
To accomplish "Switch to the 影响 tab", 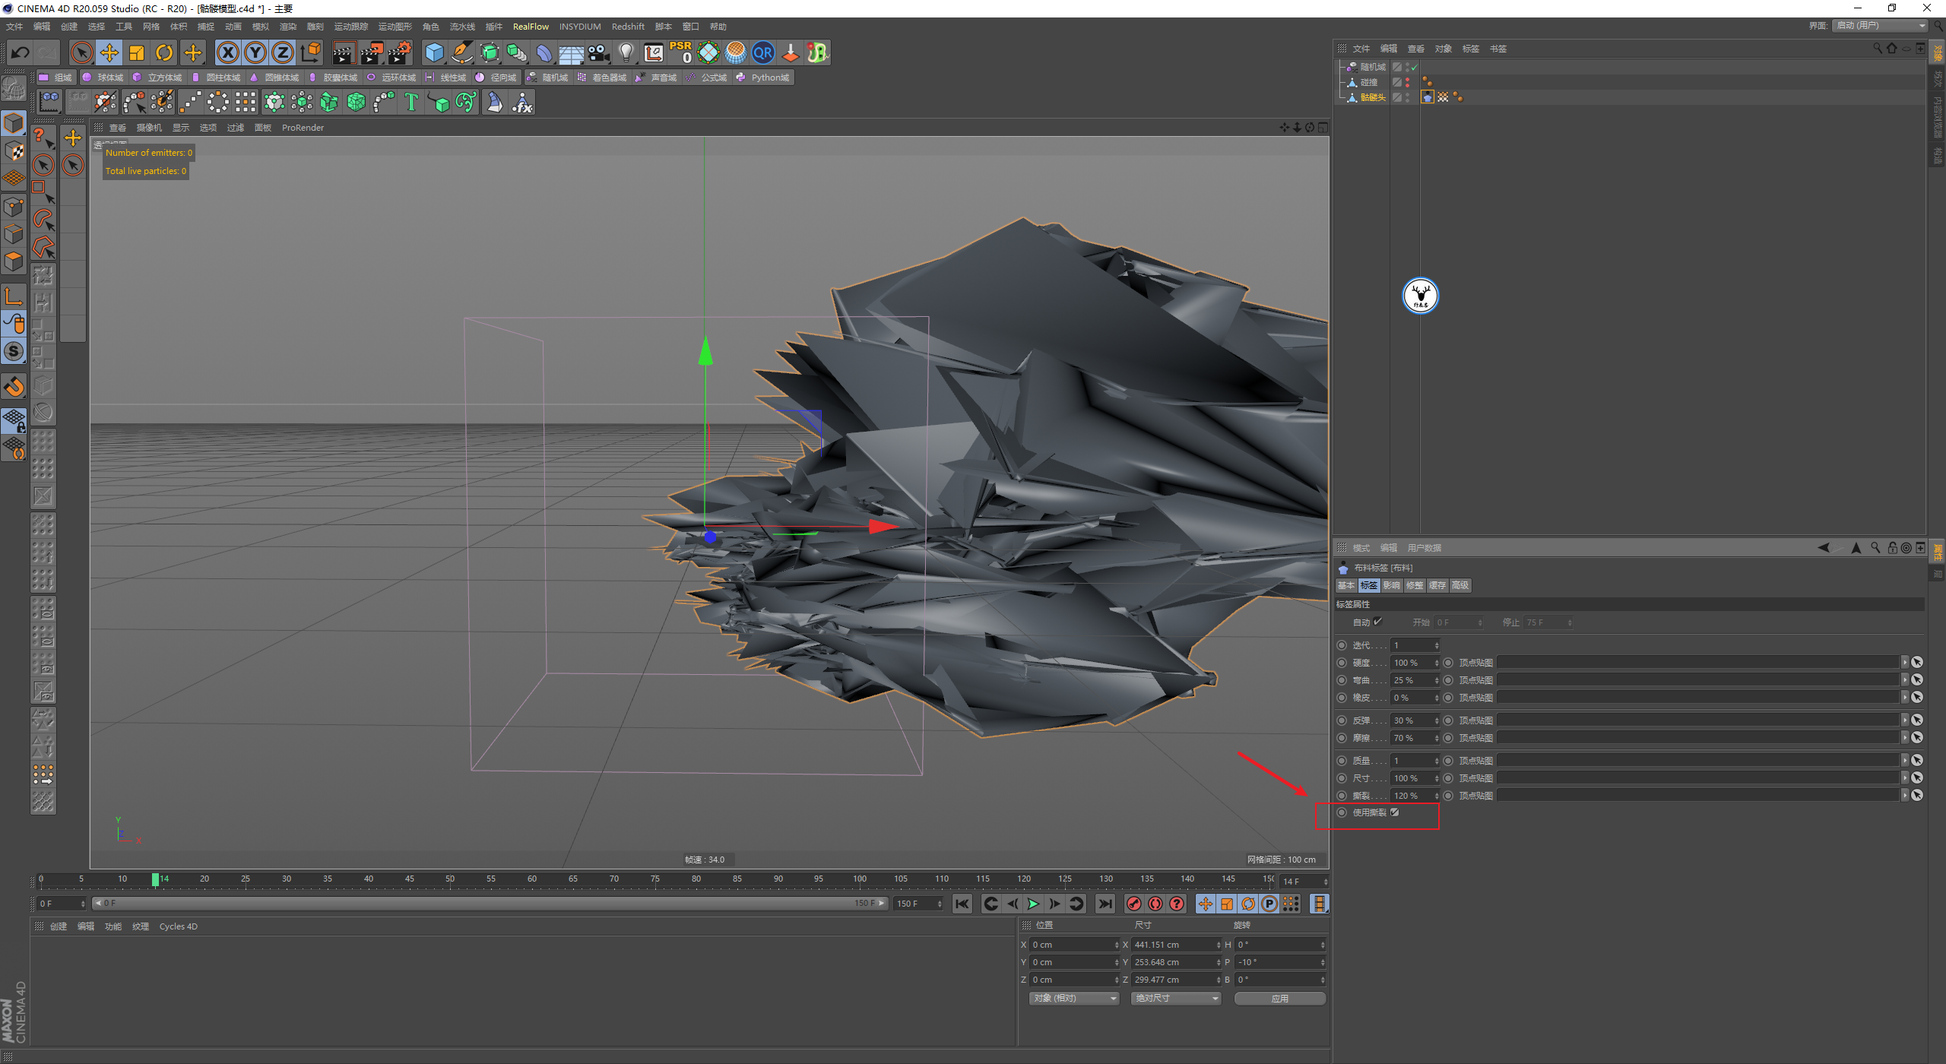I will pos(1391,585).
